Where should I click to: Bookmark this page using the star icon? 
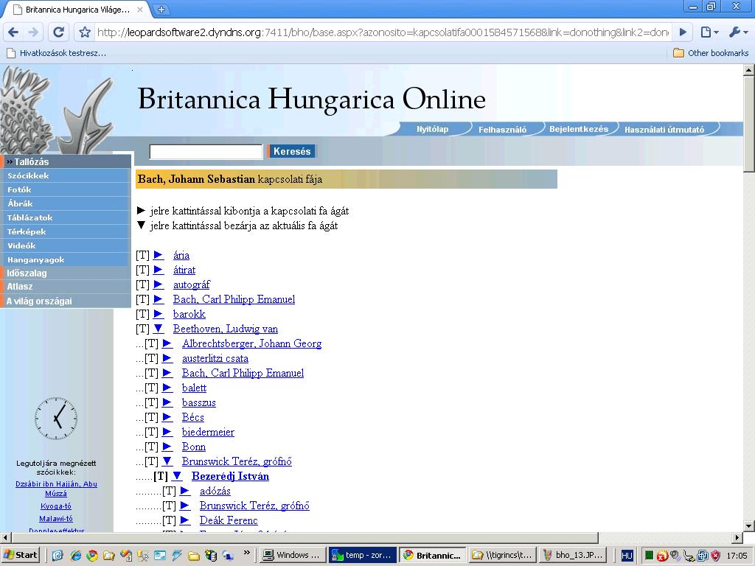(x=86, y=32)
